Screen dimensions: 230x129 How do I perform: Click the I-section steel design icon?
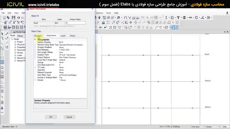(x=166, y=18)
